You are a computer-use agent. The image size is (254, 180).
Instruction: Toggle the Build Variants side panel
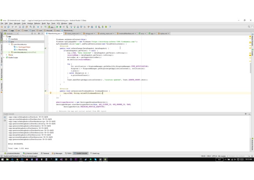1,74
